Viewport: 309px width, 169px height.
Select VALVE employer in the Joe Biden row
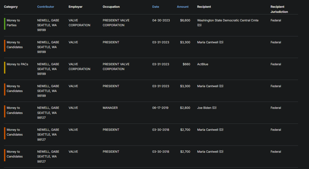pyautogui.click(x=73, y=108)
